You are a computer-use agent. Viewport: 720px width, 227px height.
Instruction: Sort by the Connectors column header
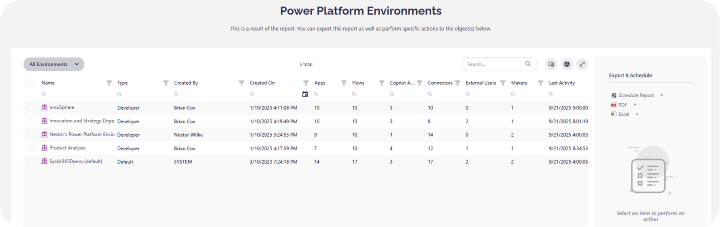click(x=440, y=83)
